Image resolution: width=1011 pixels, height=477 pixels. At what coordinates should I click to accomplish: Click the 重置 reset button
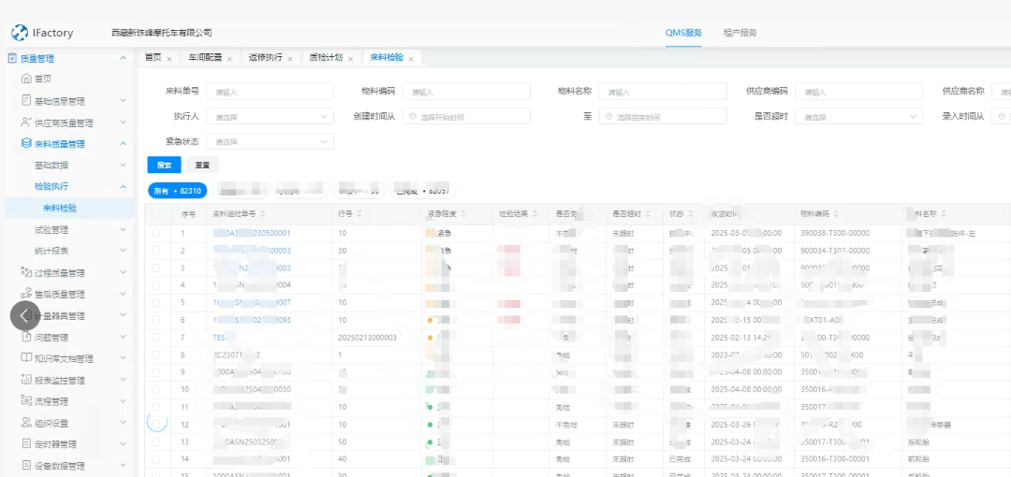[201, 165]
